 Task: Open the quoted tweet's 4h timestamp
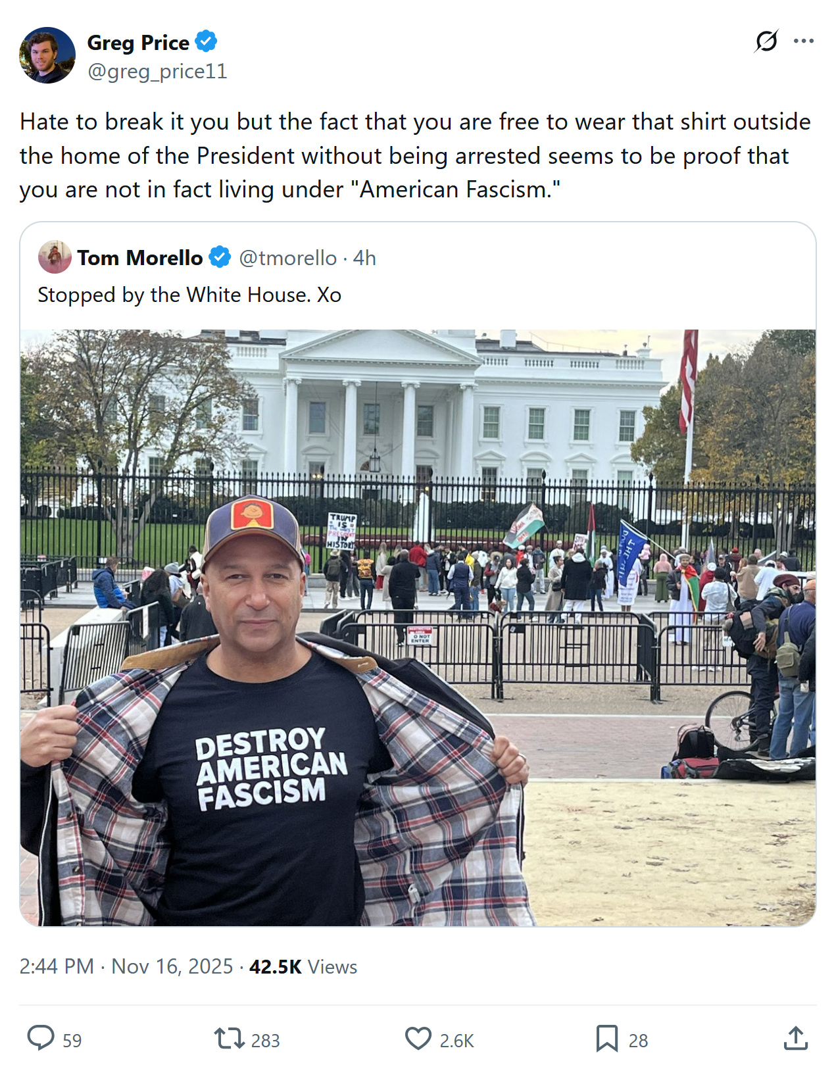pos(364,258)
